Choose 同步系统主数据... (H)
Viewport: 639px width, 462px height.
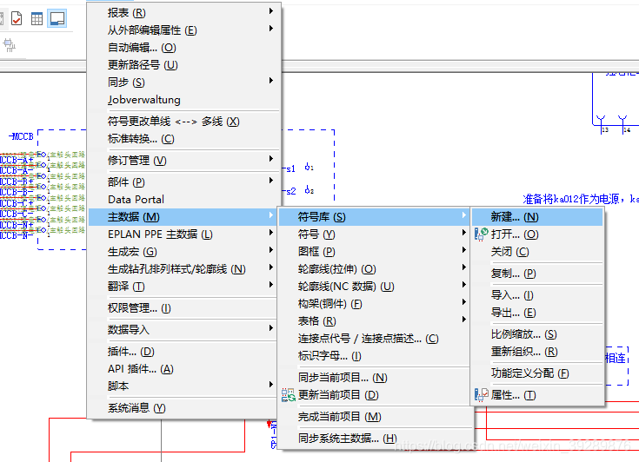374,439
